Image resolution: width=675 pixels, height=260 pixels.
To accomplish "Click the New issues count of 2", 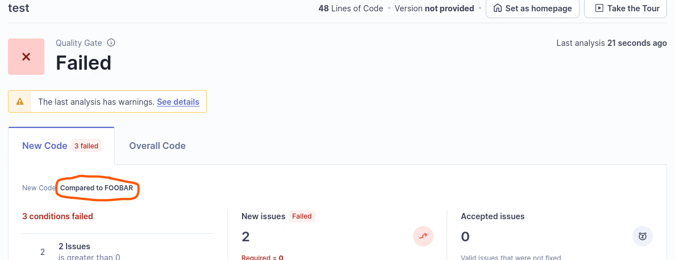I will tap(245, 236).
